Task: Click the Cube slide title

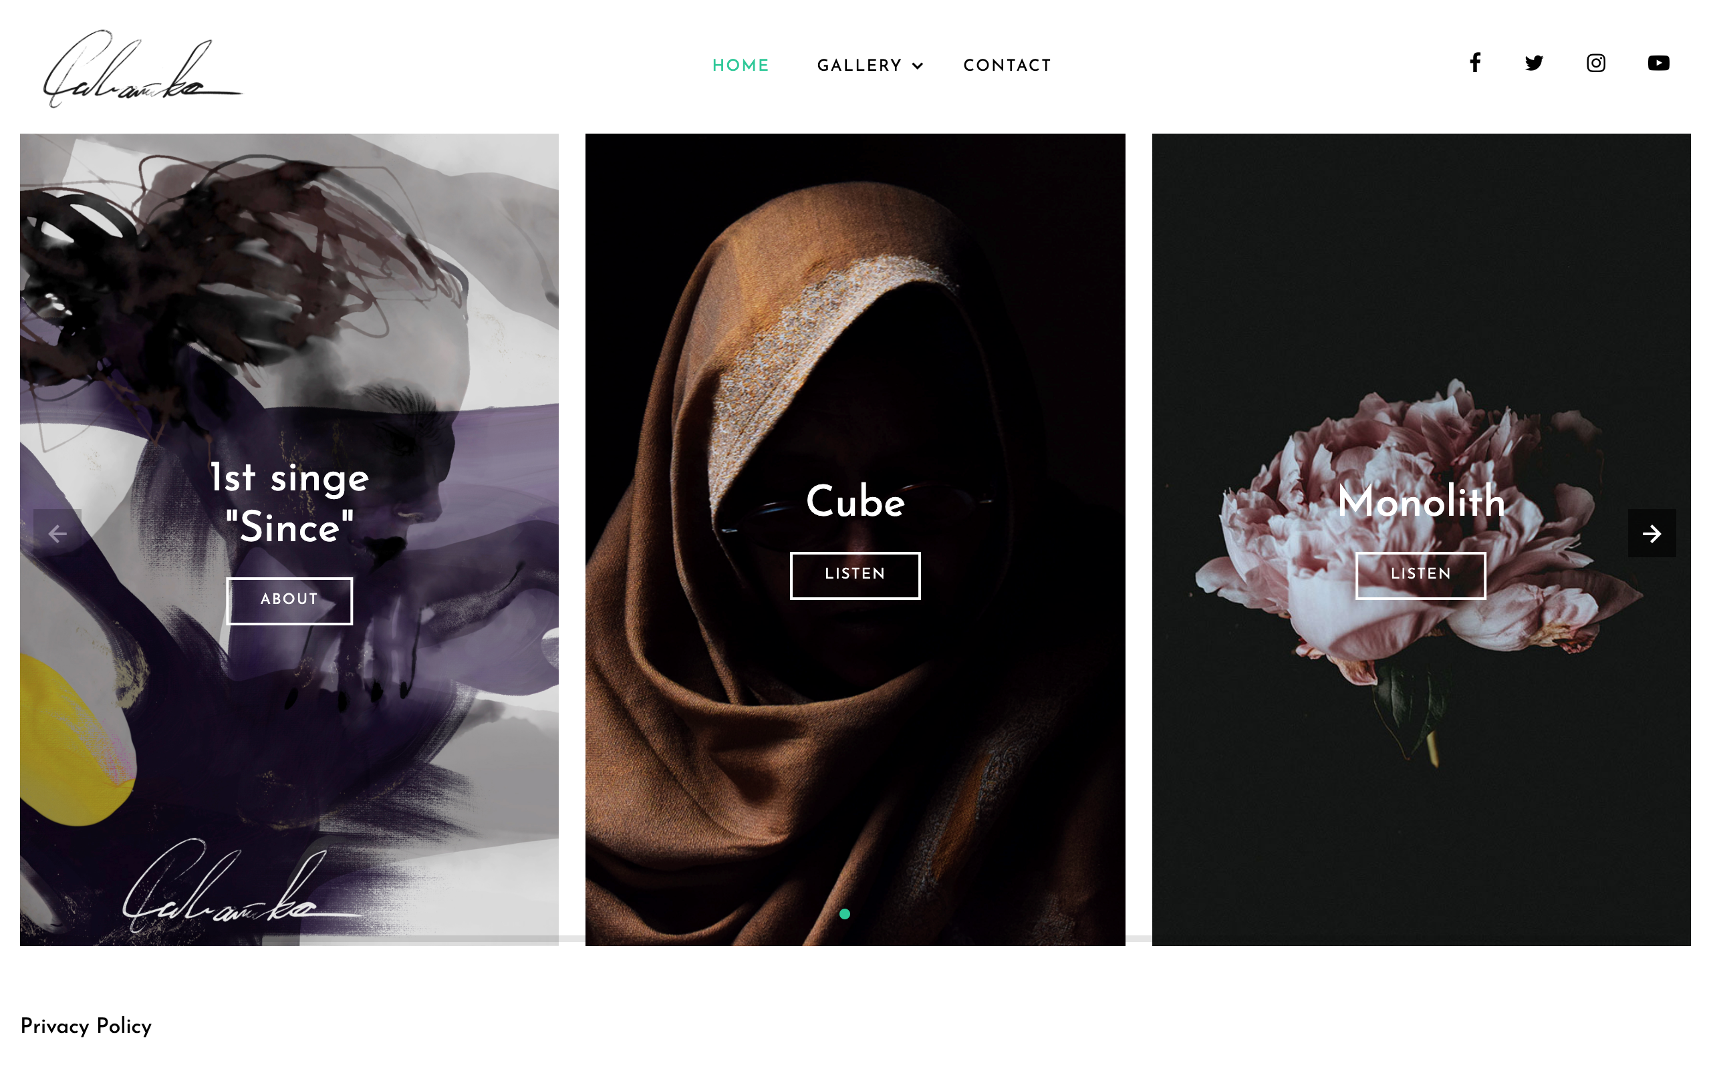Action: point(855,501)
